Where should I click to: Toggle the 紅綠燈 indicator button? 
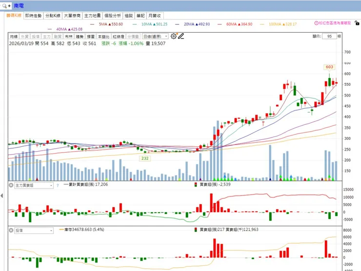[119, 37]
